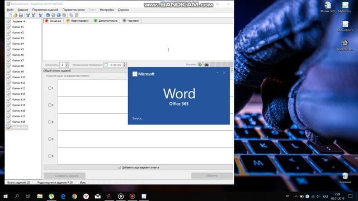Viewport: 358px width, 201px height.
Task: Click the Сохранить задание button
Action: (x=65, y=176)
